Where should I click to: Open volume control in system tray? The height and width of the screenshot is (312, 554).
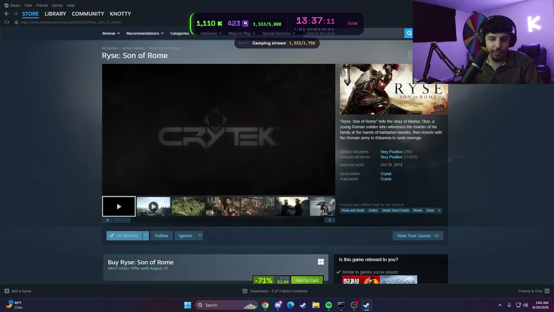point(525,305)
